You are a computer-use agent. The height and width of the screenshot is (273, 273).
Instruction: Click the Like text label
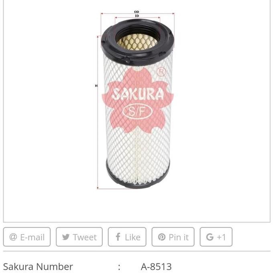132,237
